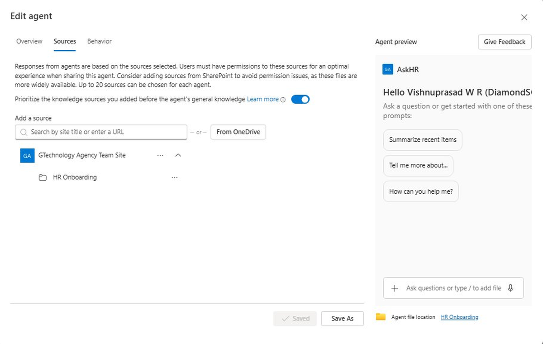The height and width of the screenshot is (344, 543).
Task: Open more options for GTechnology Agency Team Site
Action: click(160, 155)
